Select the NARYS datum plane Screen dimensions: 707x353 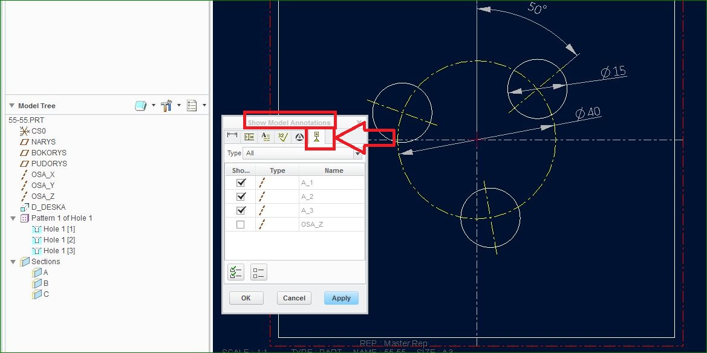click(44, 142)
